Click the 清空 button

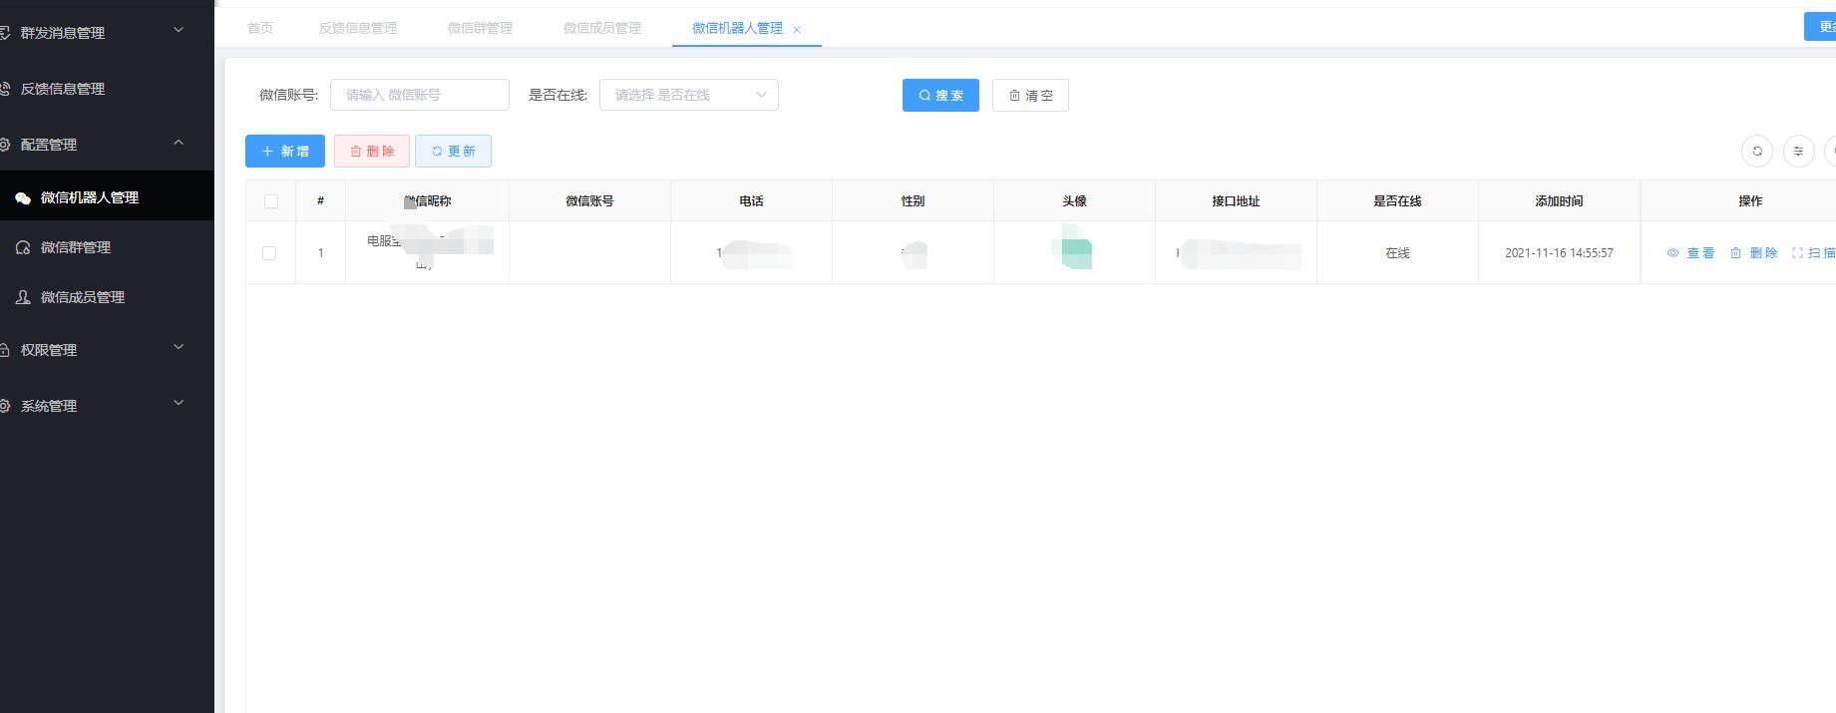[1030, 95]
